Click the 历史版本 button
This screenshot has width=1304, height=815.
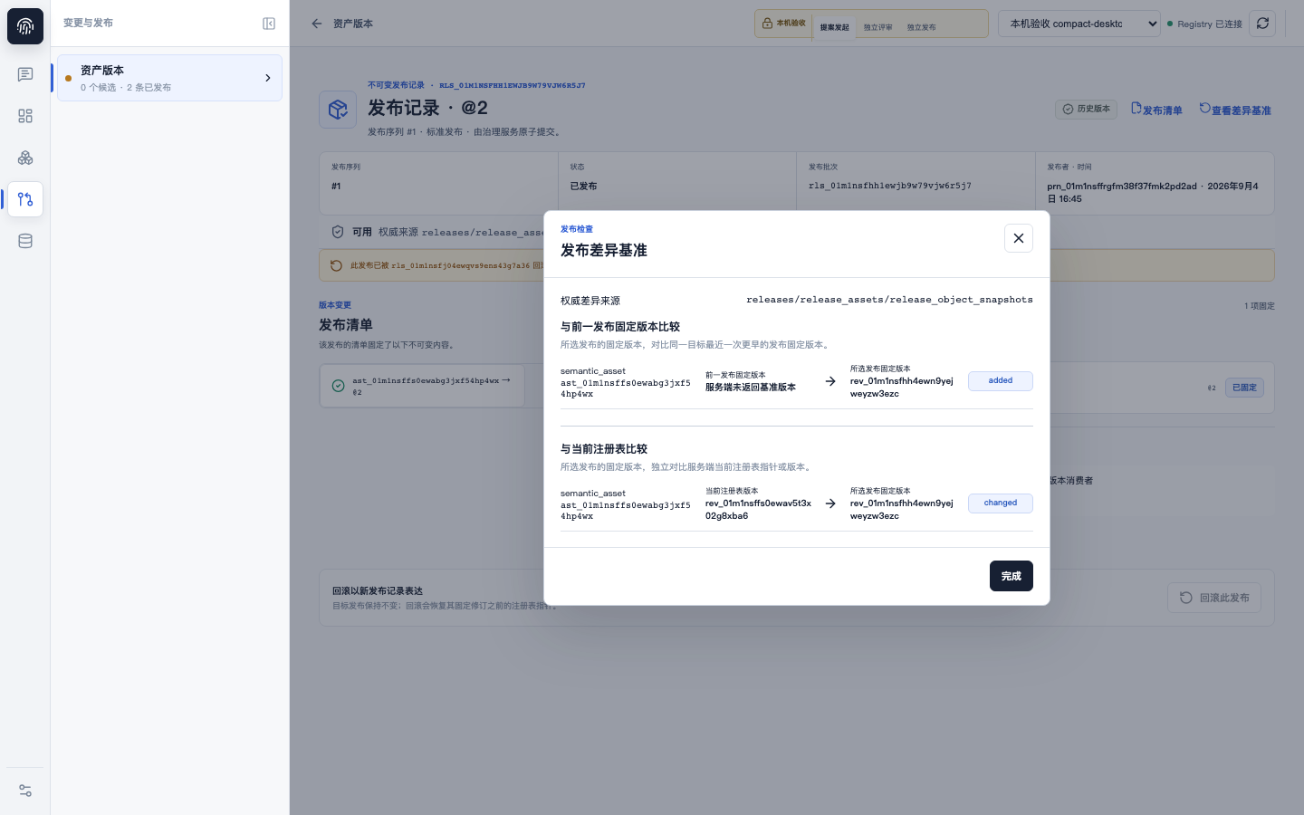pyautogui.click(x=1086, y=109)
